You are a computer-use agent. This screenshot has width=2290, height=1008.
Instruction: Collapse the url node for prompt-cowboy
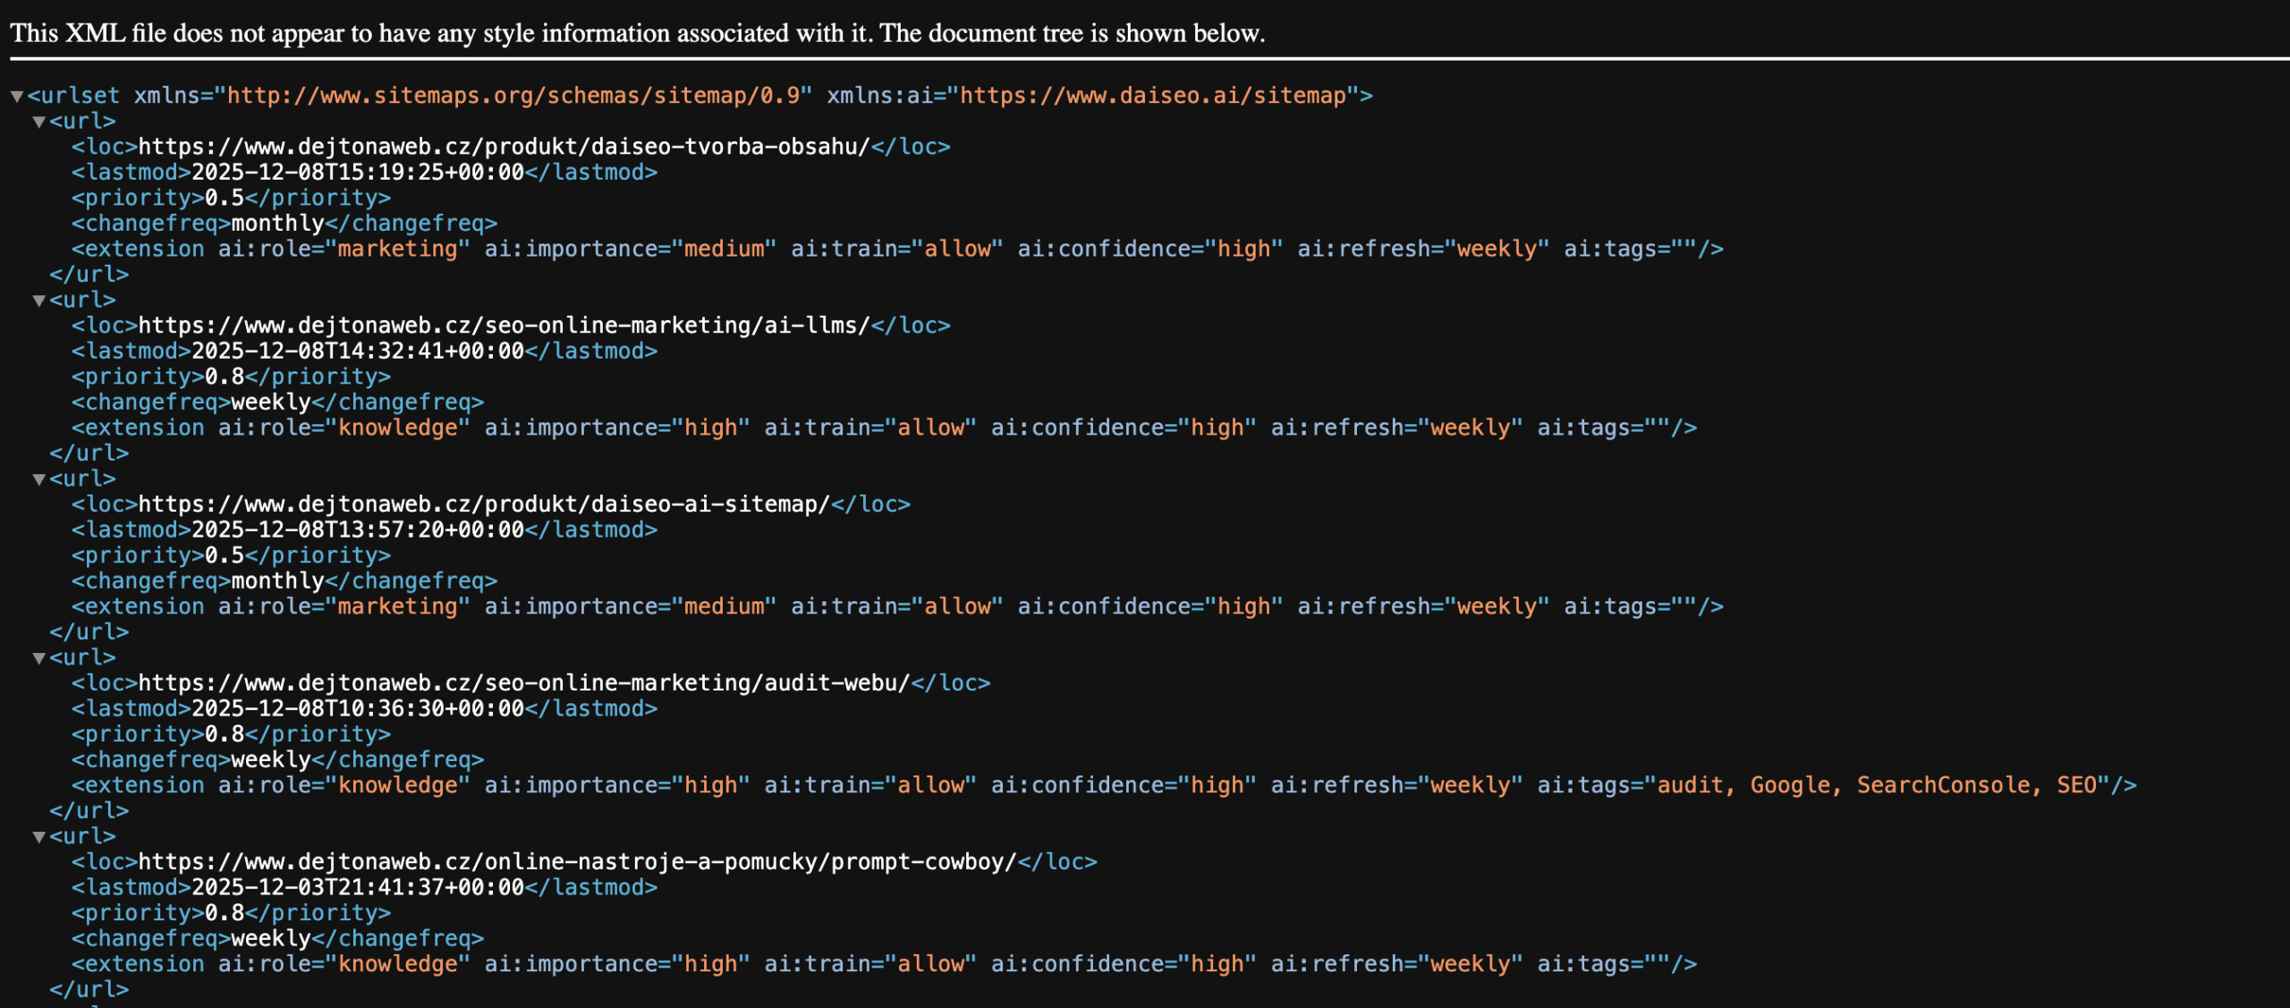(x=39, y=837)
